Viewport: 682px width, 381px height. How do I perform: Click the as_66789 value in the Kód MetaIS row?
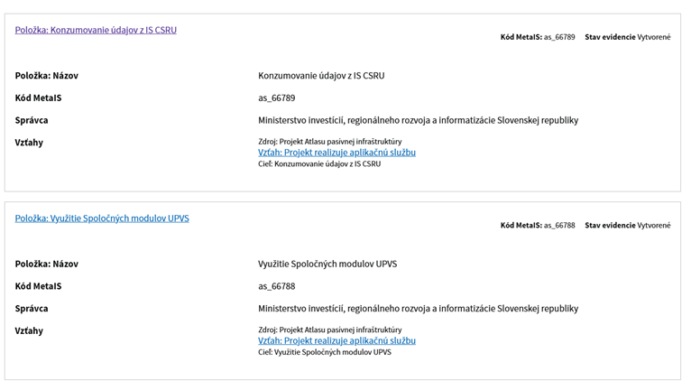pyautogui.click(x=277, y=98)
